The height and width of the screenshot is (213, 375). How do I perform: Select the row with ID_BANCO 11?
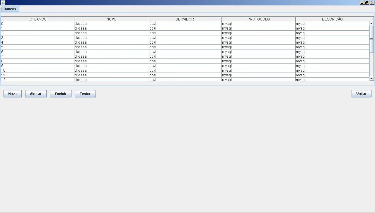[x=185, y=75]
